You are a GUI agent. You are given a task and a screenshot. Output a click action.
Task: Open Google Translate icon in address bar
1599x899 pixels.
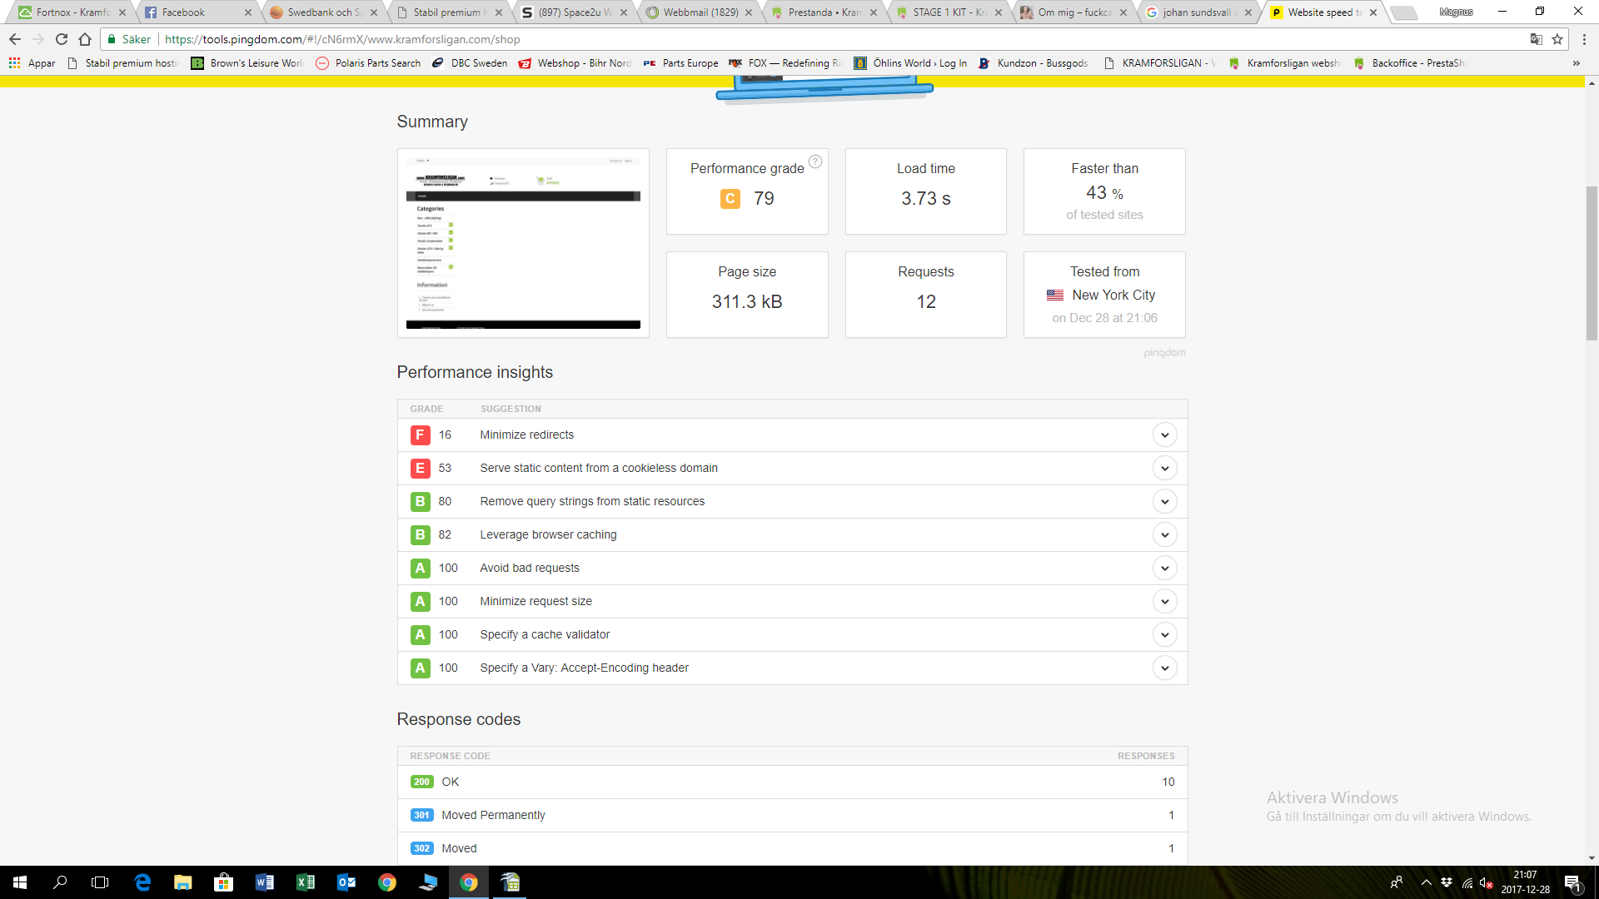[1536, 39]
